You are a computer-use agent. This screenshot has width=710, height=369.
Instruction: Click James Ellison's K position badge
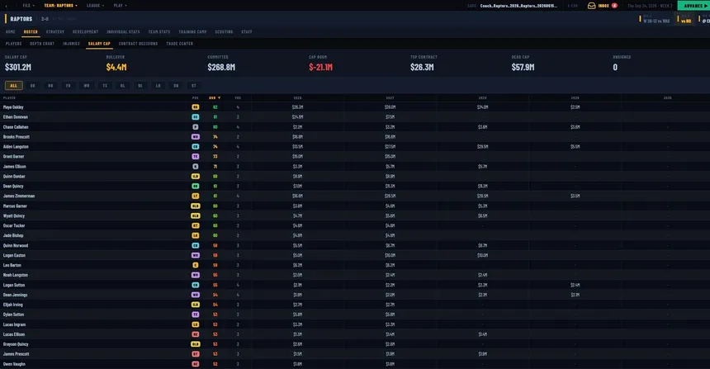195,166
